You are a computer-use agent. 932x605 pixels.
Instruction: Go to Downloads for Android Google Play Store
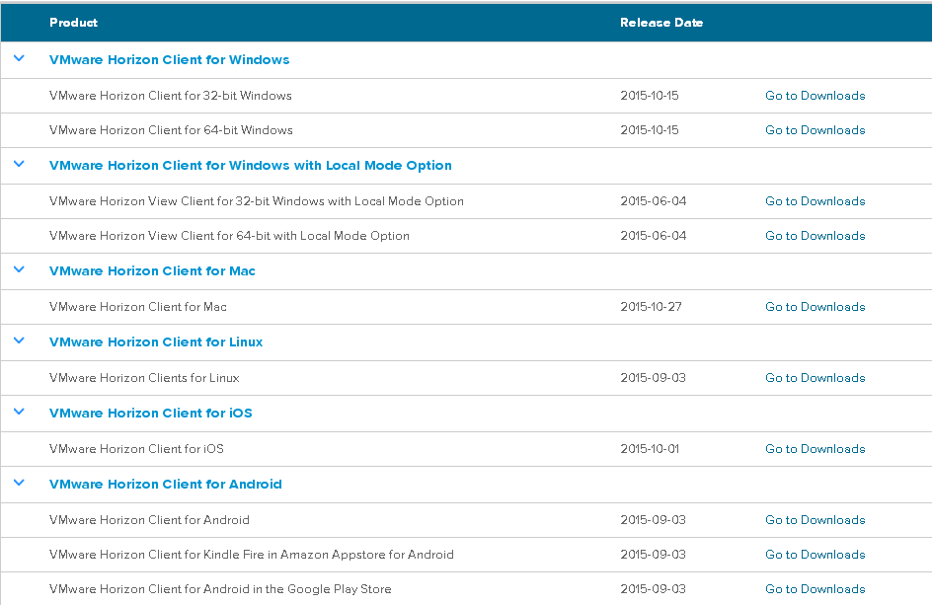pos(815,588)
